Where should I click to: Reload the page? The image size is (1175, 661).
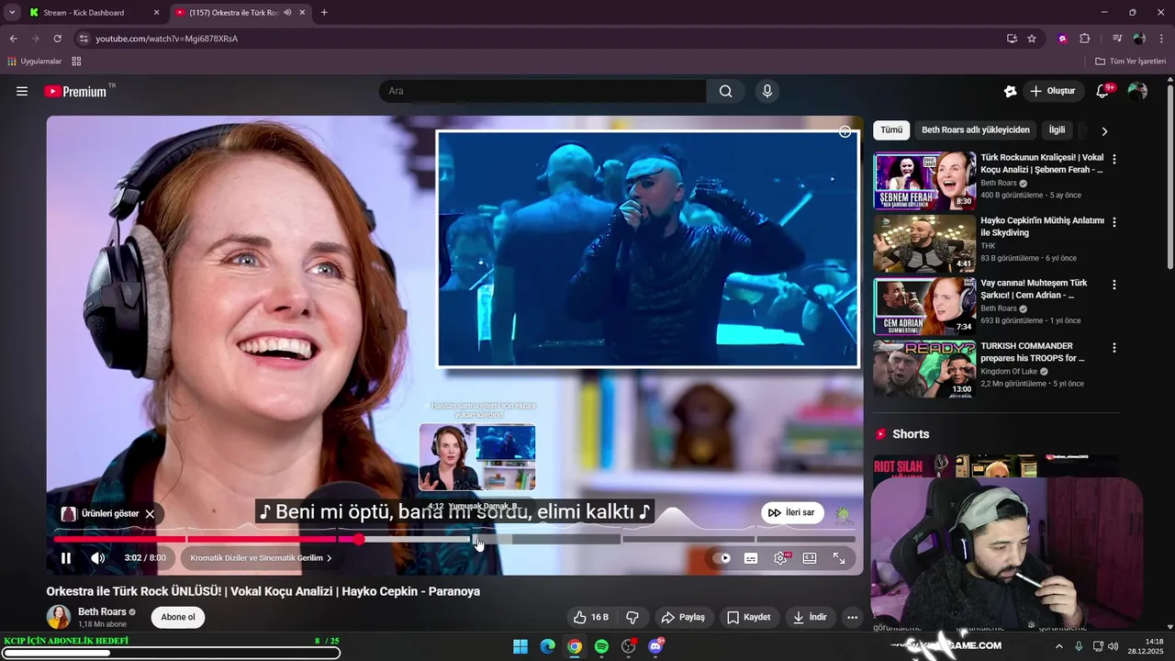click(57, 39)
